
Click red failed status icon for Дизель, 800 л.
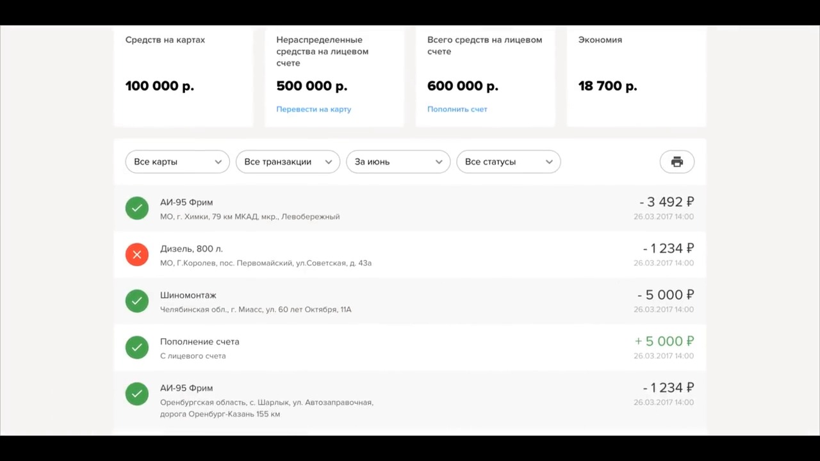click(136, 255)
